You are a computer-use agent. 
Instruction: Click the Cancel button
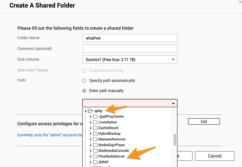pyautogui.click(x=215, y=156)
